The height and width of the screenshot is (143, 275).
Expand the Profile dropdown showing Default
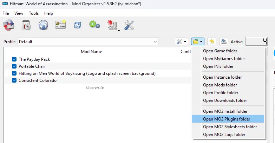tap(88, 42)
